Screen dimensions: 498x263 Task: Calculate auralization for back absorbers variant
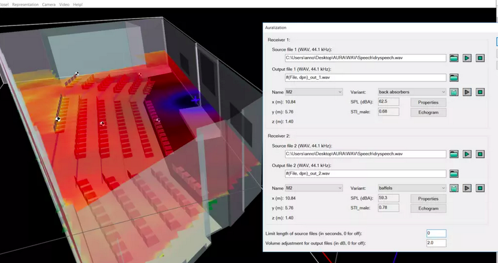point(454,92)
